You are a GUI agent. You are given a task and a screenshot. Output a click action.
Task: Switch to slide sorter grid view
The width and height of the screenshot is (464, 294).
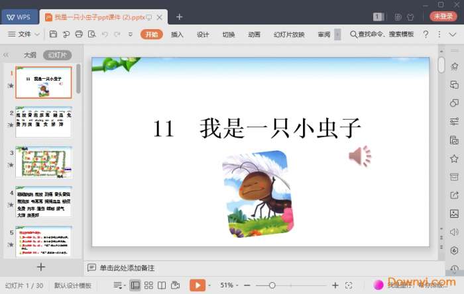click(148, 285)
